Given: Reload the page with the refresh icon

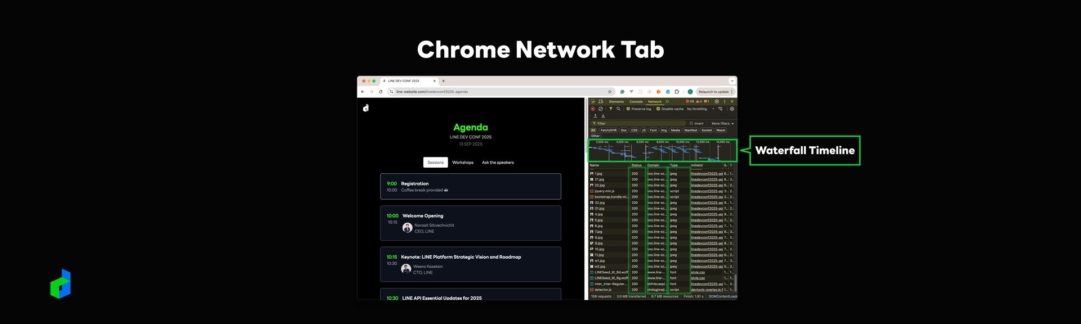Looking at the screenshot, I should (x=381, y=92).
